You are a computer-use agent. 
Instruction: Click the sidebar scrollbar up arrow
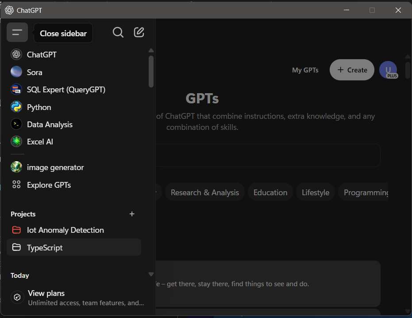point(151,50)
